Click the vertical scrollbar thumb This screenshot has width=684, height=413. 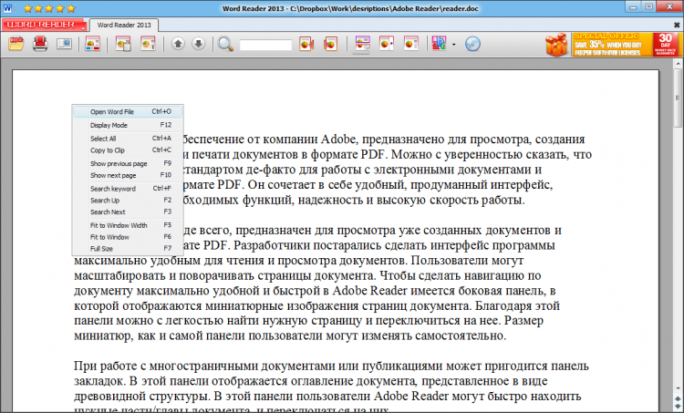pos(678,98)
